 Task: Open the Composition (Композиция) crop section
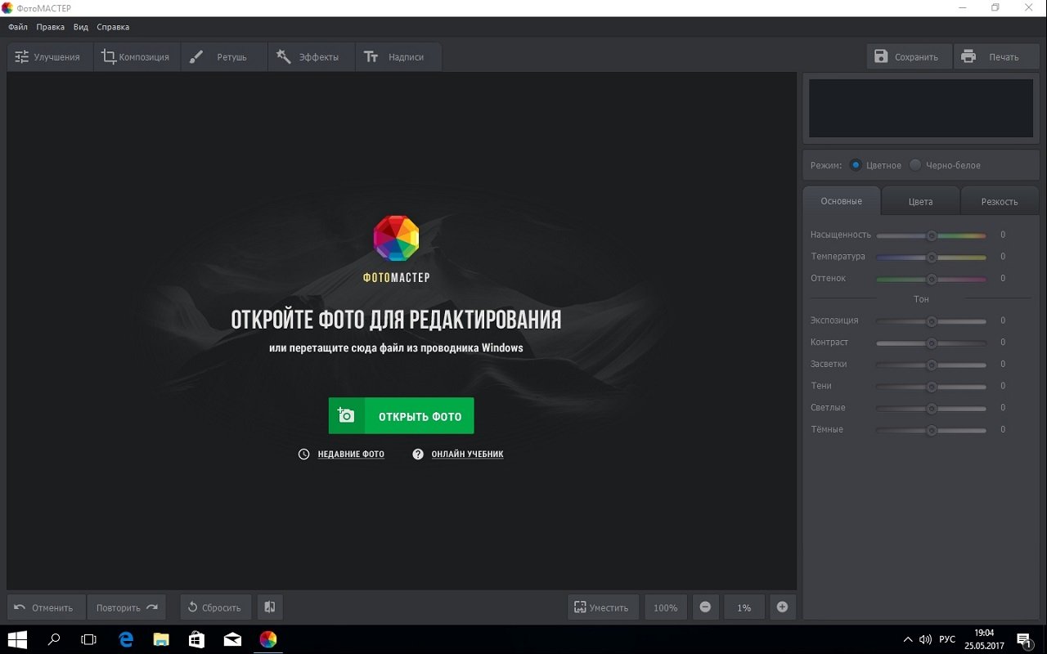coord(136,57)
